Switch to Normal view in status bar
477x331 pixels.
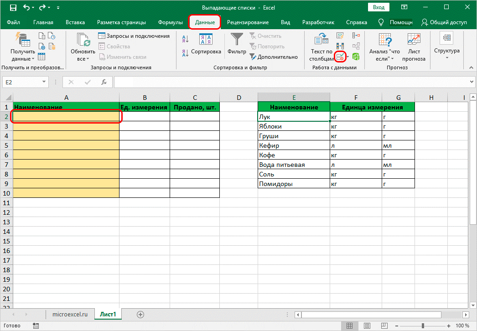(x=349, y=326)
